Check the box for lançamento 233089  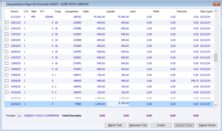pos(7,46)
